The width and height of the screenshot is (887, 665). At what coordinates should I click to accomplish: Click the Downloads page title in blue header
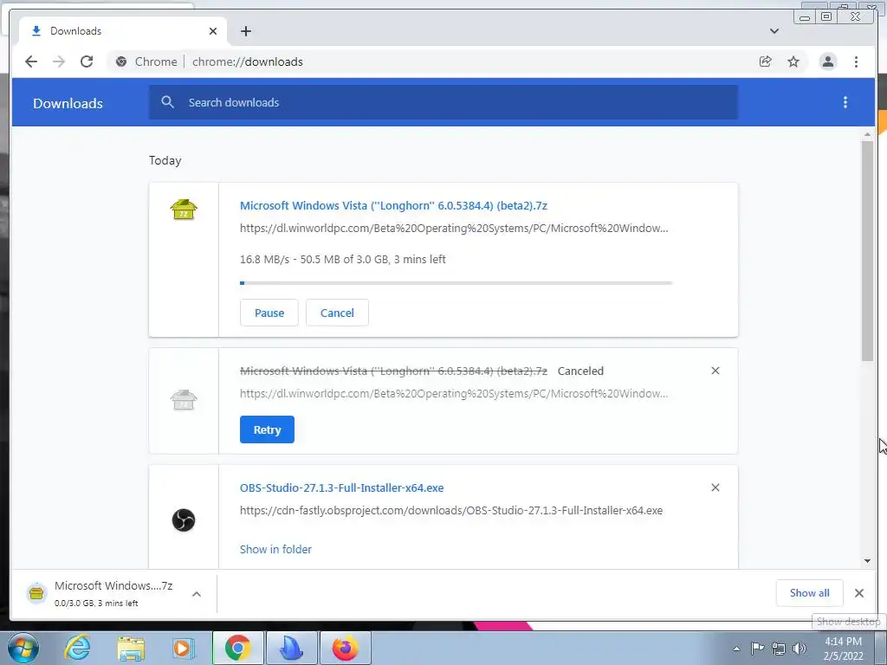[68, 104]
